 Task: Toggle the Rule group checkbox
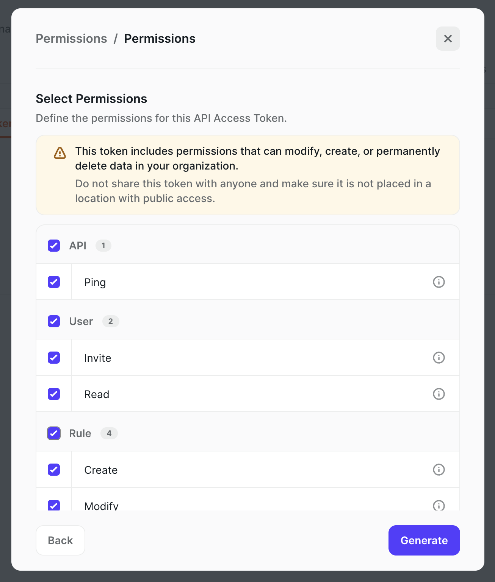(53, 433)
